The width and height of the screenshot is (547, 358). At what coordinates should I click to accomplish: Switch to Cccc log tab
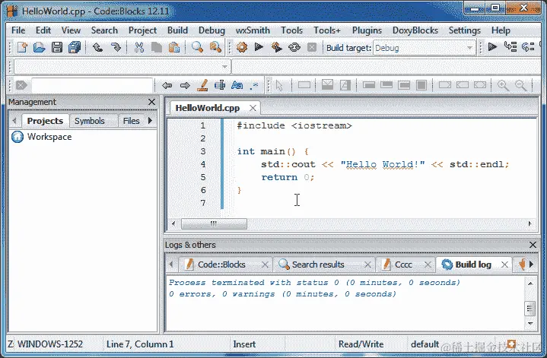pos(403,265)
